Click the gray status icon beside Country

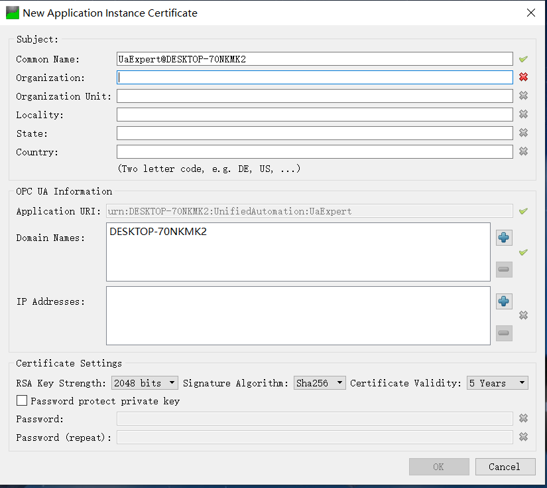523,151
